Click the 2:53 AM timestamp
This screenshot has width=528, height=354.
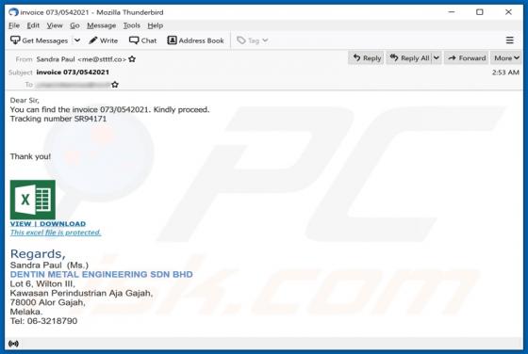click(x=505, y=72)
